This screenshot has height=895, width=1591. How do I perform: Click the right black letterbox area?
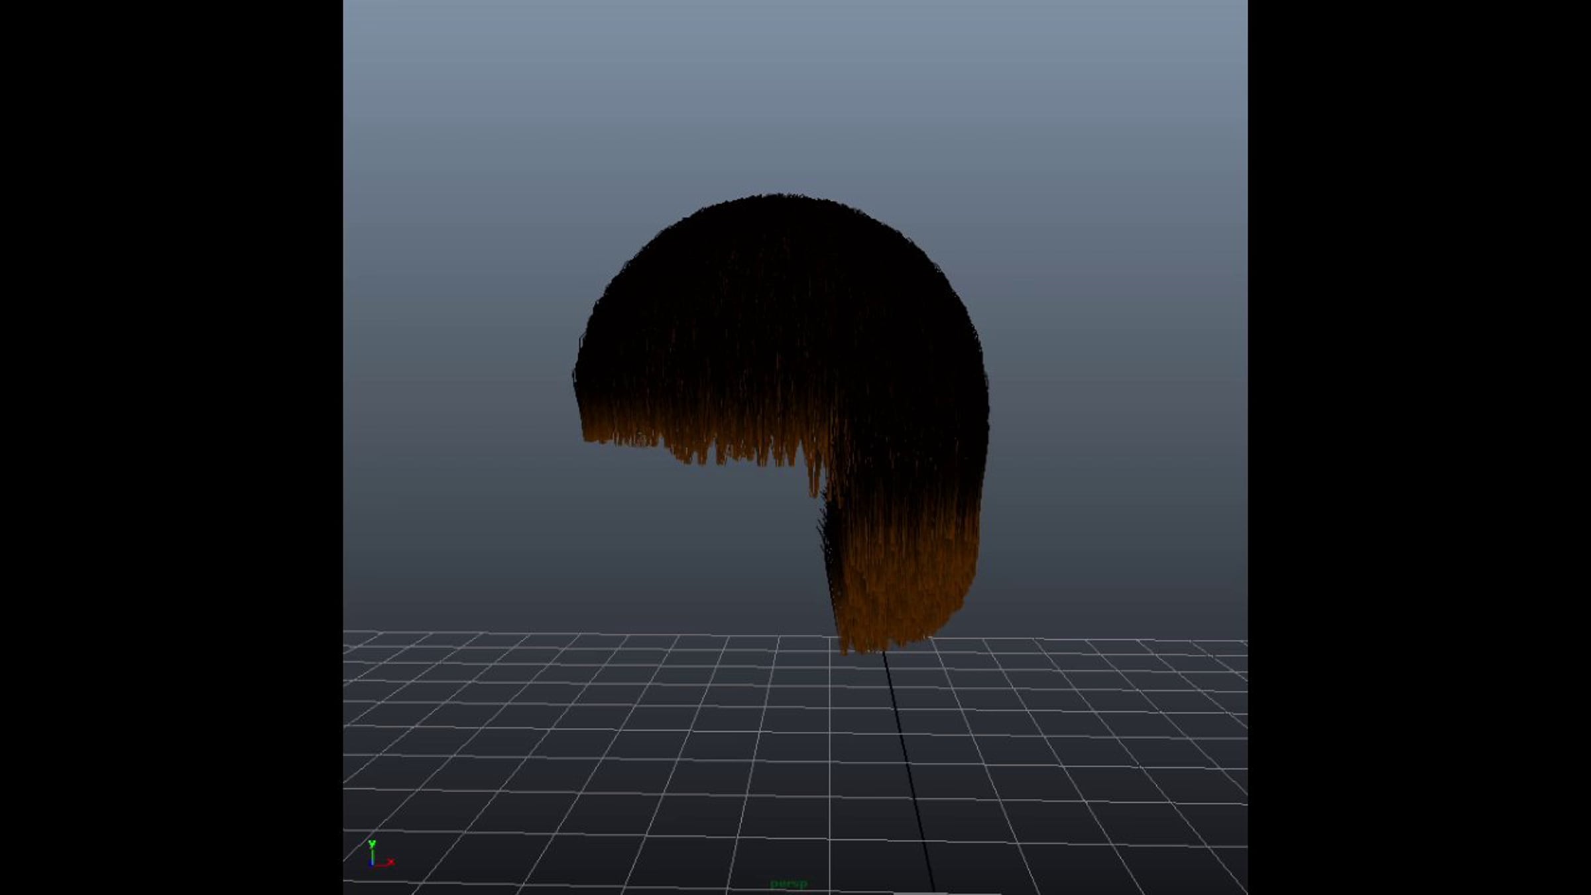(1419, 447)
